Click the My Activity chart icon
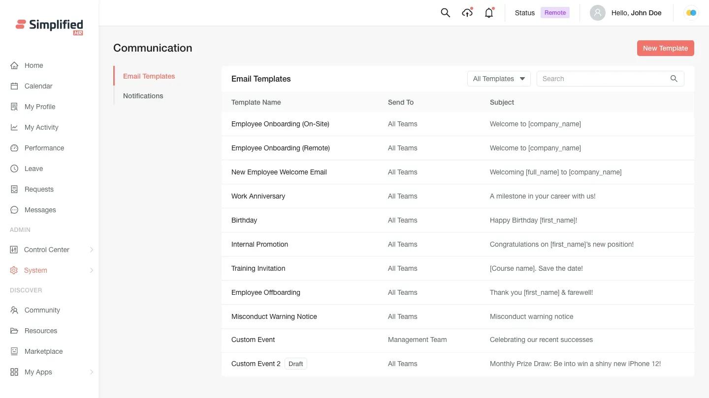This screenshot has width=709, height=398. point(14,127)
